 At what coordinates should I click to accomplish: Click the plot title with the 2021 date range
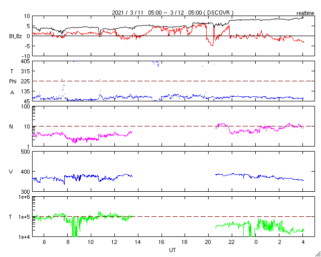point(173,13)
